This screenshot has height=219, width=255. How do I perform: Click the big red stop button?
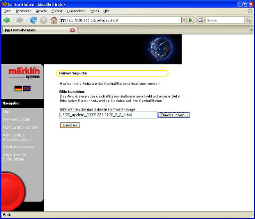point(12,191)
